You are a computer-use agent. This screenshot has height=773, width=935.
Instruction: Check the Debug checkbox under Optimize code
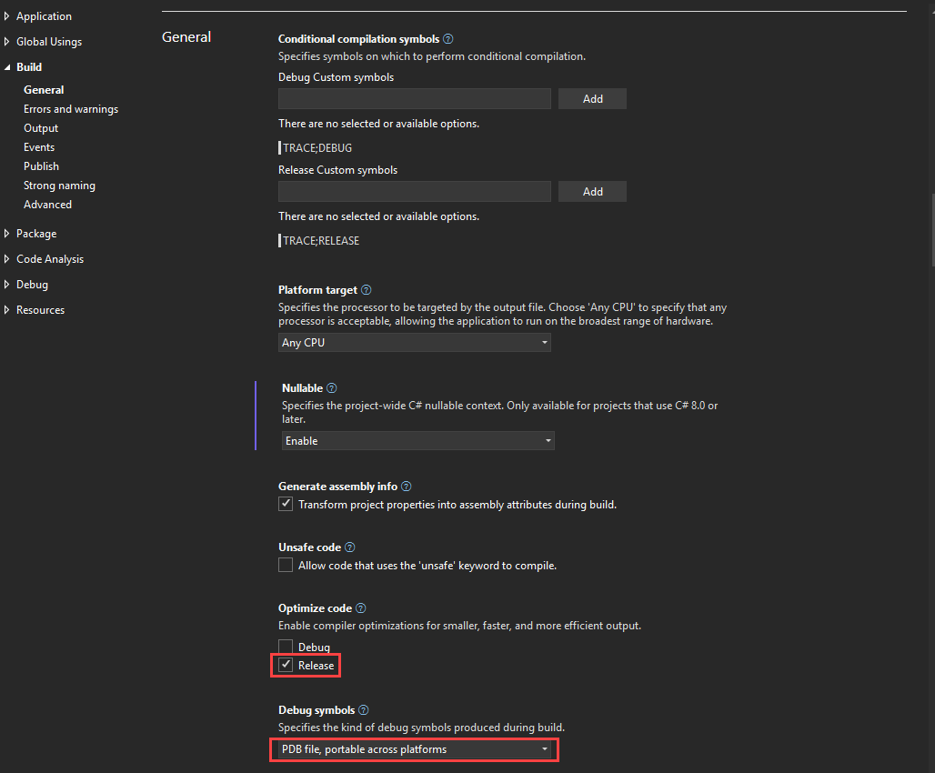click(x=286, y=646)
